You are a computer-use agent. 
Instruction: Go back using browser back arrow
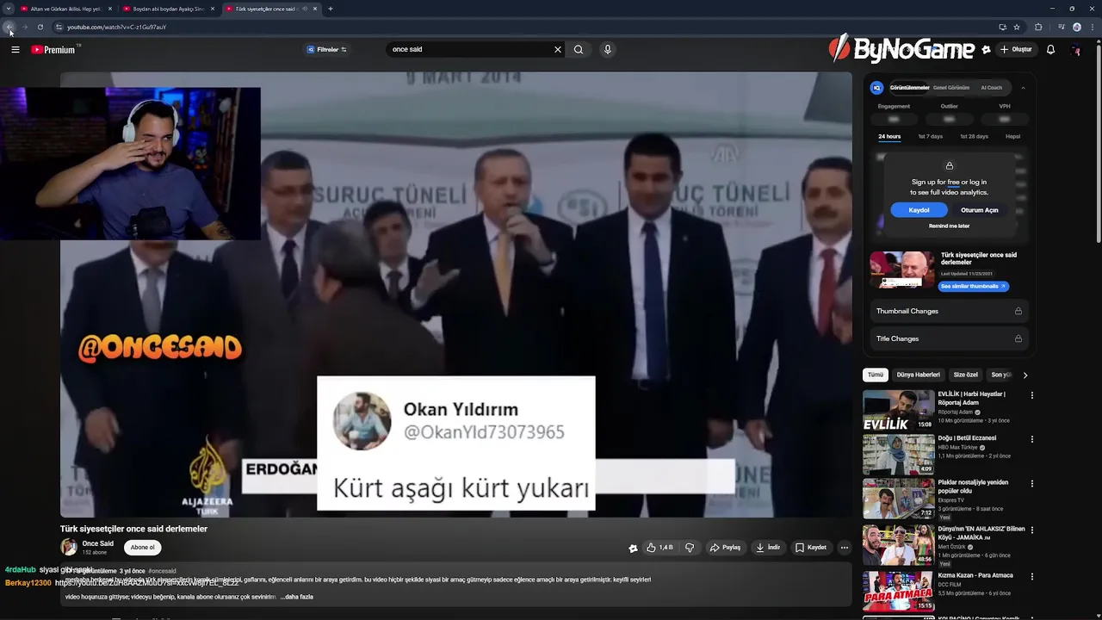[x=9, y=27]
